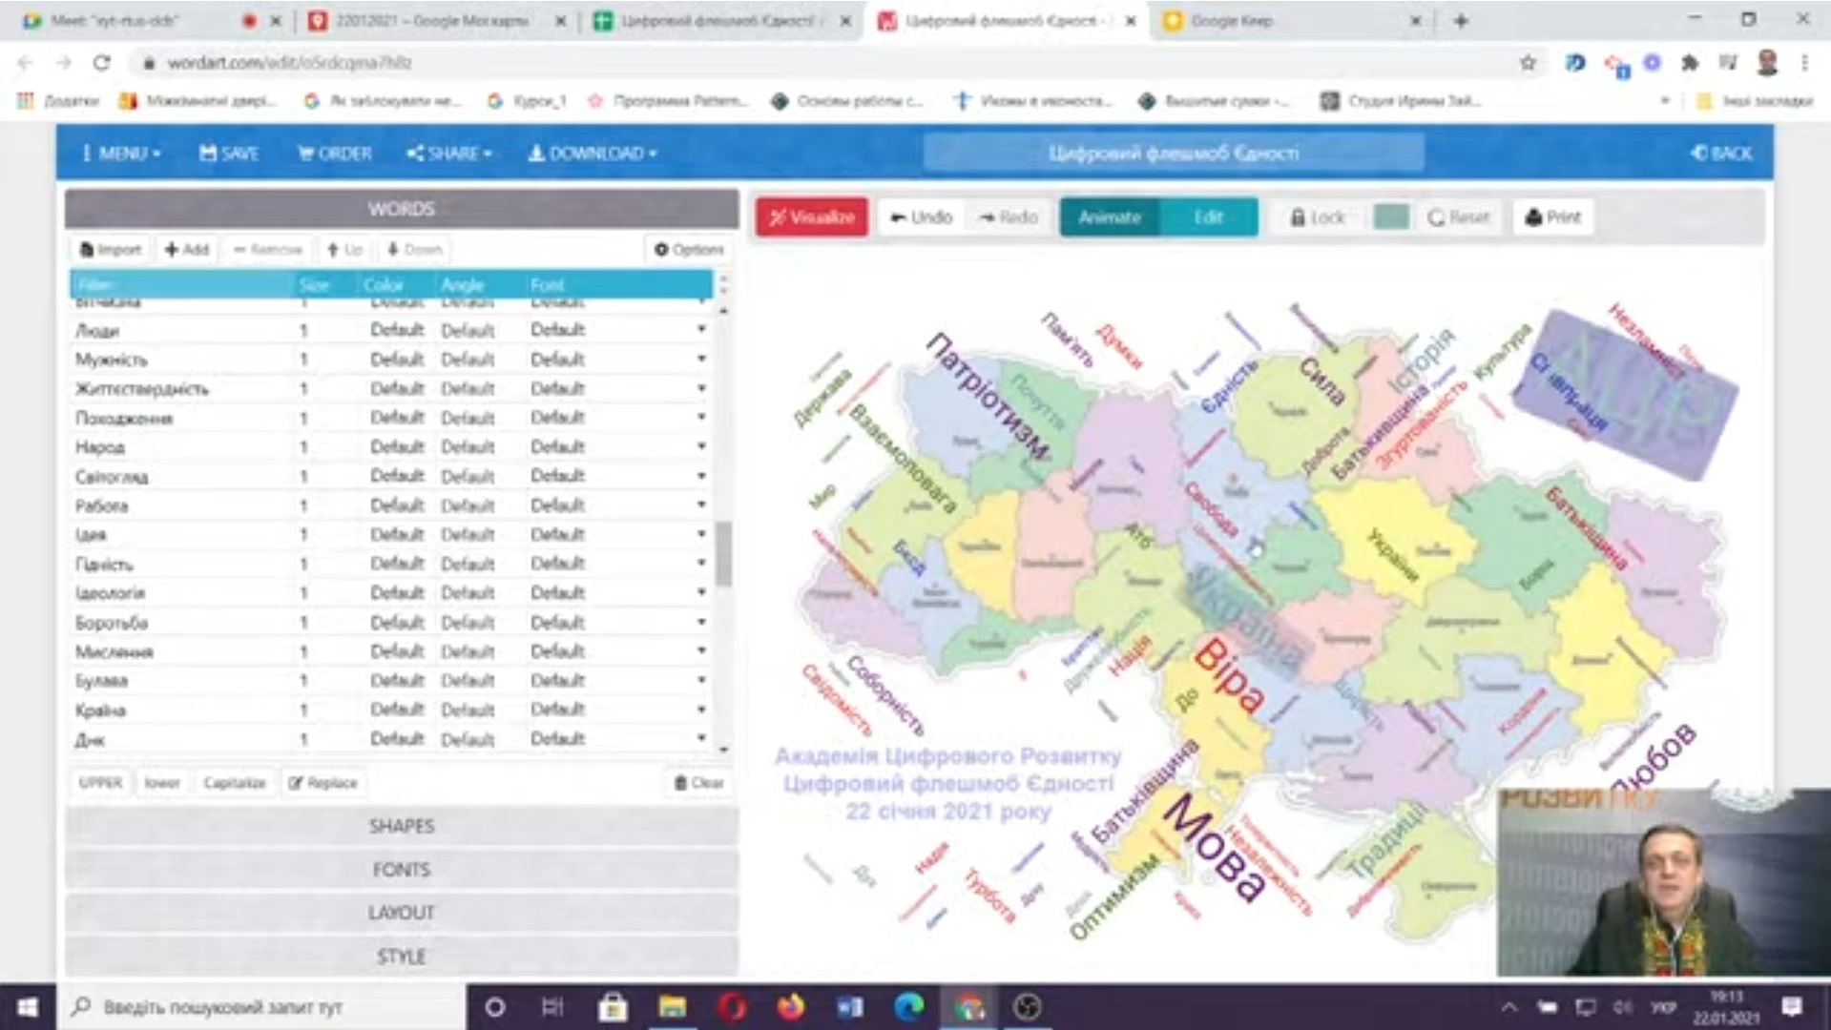Open the ORDER cart option

pos(334,154)
